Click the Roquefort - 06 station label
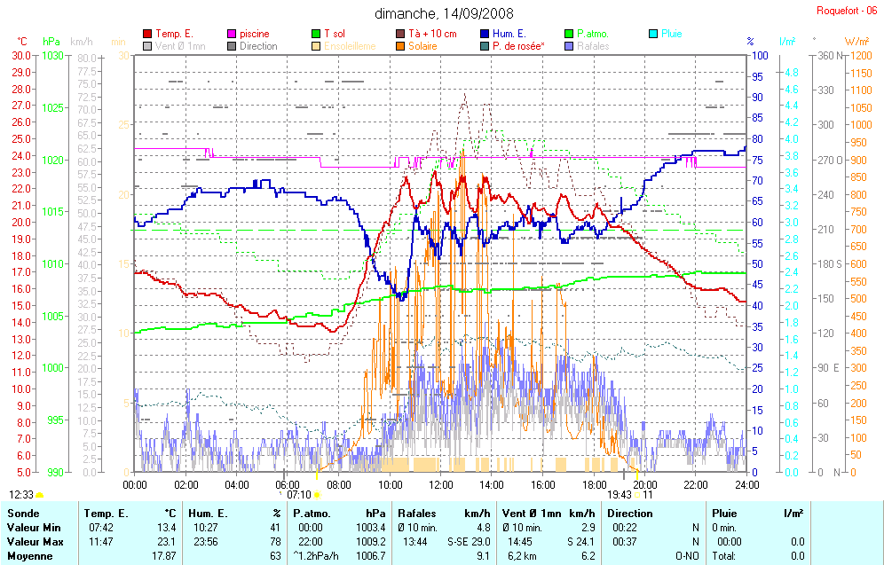This screenshot has width=884, height=565. point(847,11)
